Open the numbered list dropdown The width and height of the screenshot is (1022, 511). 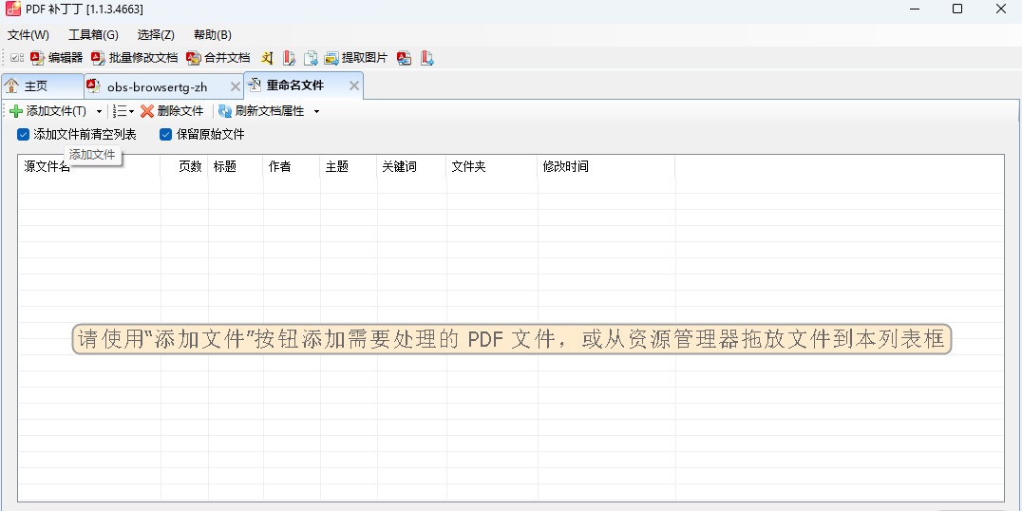pyautogui.click(x=123, y=111)
